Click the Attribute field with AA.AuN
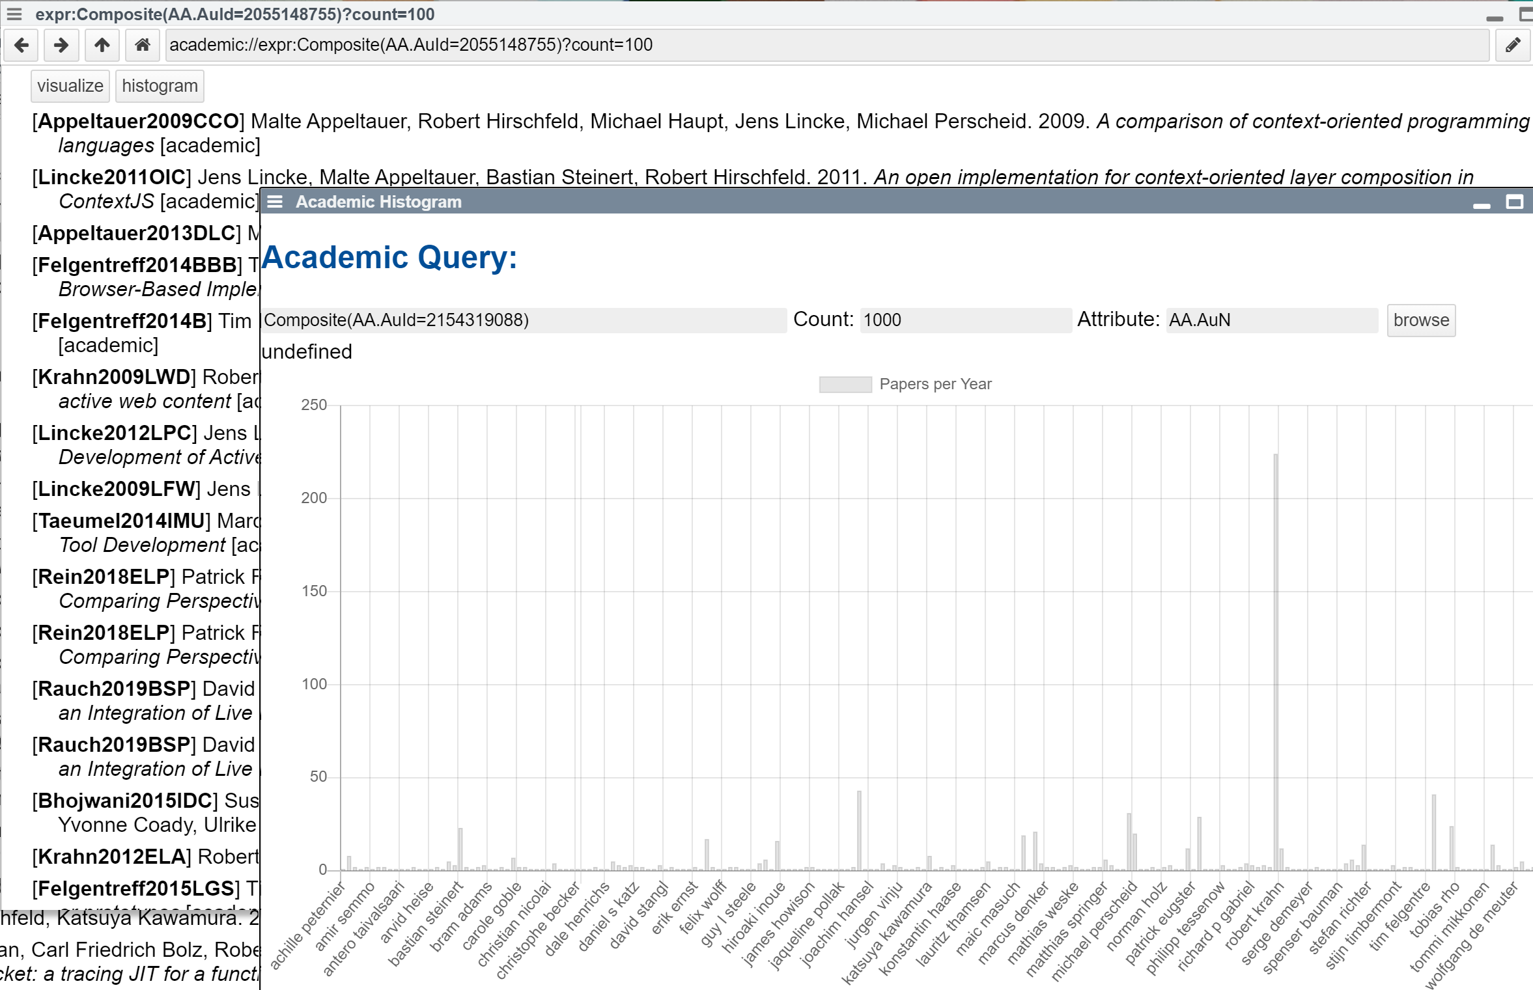 (x=1271, y=320)
